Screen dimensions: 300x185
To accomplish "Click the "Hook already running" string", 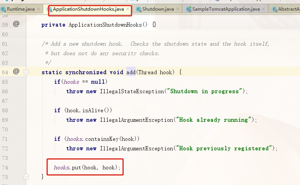I will tap(214, 120).
